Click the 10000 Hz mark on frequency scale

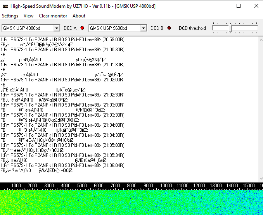coord(166,186)
